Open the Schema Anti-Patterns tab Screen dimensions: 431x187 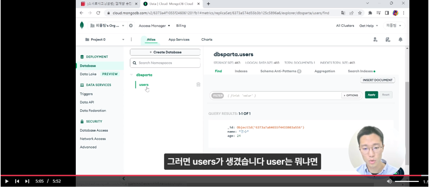tap(280, 71)
